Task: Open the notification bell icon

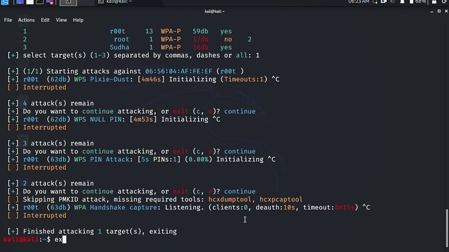Action: 402,2
